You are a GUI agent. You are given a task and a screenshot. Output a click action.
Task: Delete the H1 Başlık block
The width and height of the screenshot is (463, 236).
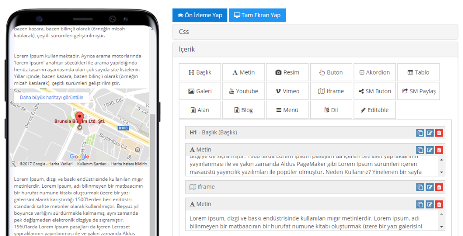click(439, 133)
